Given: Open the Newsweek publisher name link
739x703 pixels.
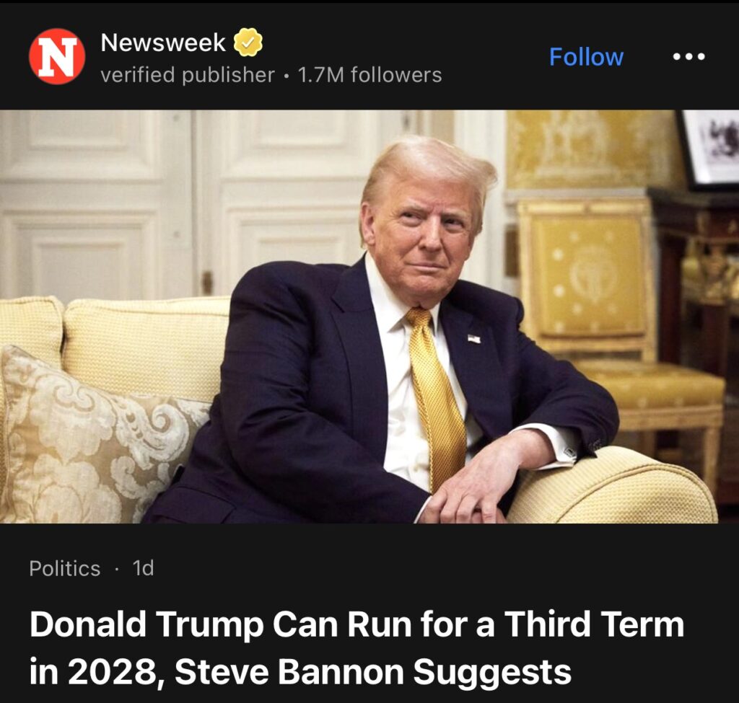Looking at the screenshot, I should (163, 43).
